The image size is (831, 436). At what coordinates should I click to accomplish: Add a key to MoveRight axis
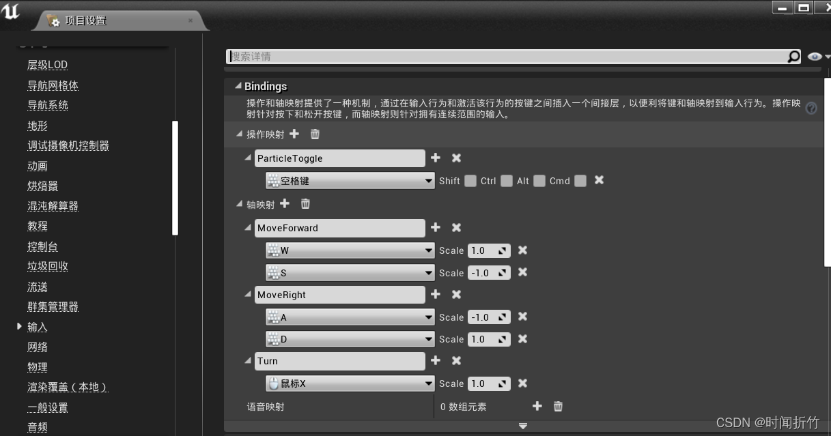point(436,295)
